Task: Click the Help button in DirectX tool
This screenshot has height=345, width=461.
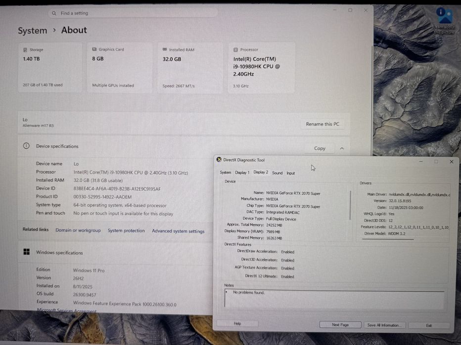Action: click(x=237, y=323)
